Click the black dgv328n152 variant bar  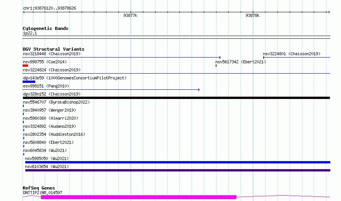tap(176, 98)
